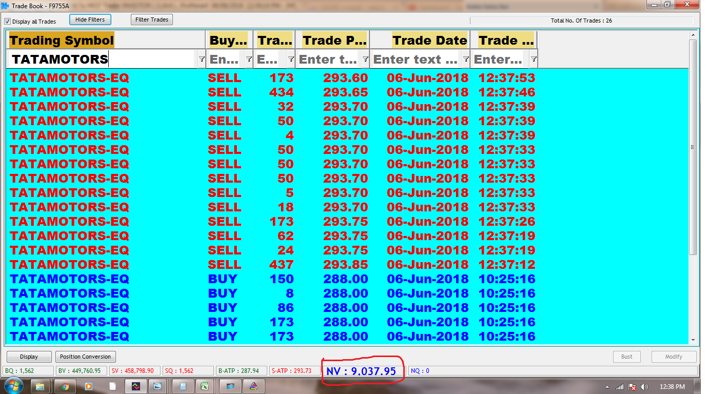The height and width of the screenshot is (394, 708).
Task: Select the quantity 62 cell
Action: (285, 236)
